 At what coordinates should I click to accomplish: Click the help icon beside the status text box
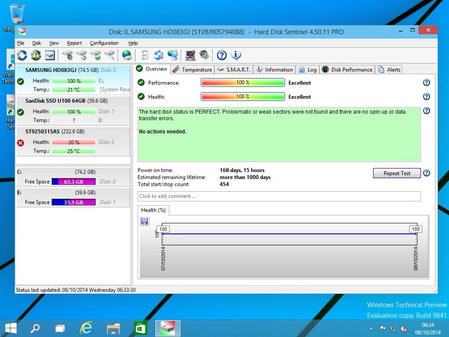pyautogui.click(x=426, y=111)
